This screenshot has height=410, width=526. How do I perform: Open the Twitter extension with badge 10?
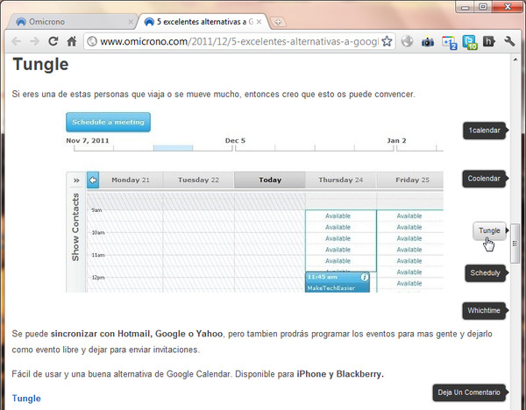(x=469, y=42)
